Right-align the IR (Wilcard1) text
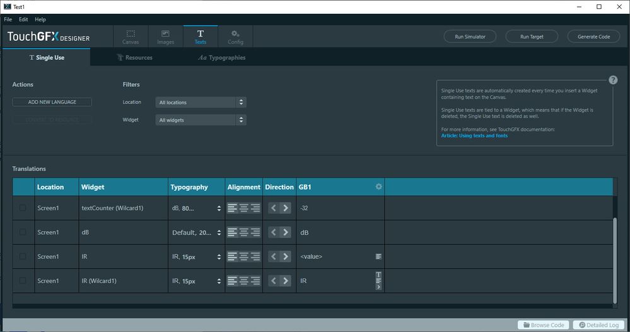This screenshot has height=332, width=630. [x=255, y=281]
